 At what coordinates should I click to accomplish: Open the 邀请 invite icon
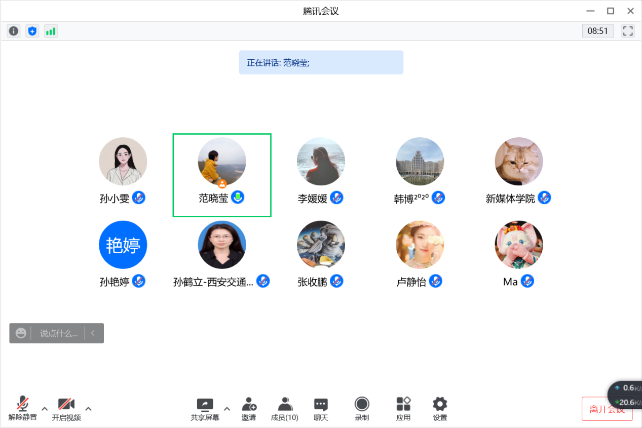click(x=249, y=409)
